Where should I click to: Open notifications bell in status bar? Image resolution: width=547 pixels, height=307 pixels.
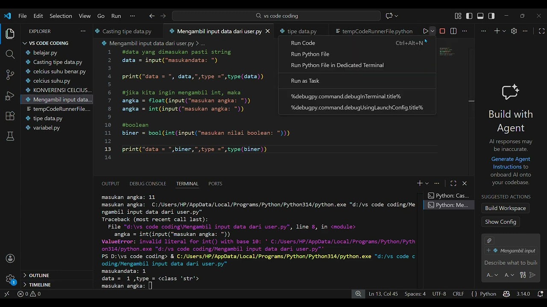point(541,294)
